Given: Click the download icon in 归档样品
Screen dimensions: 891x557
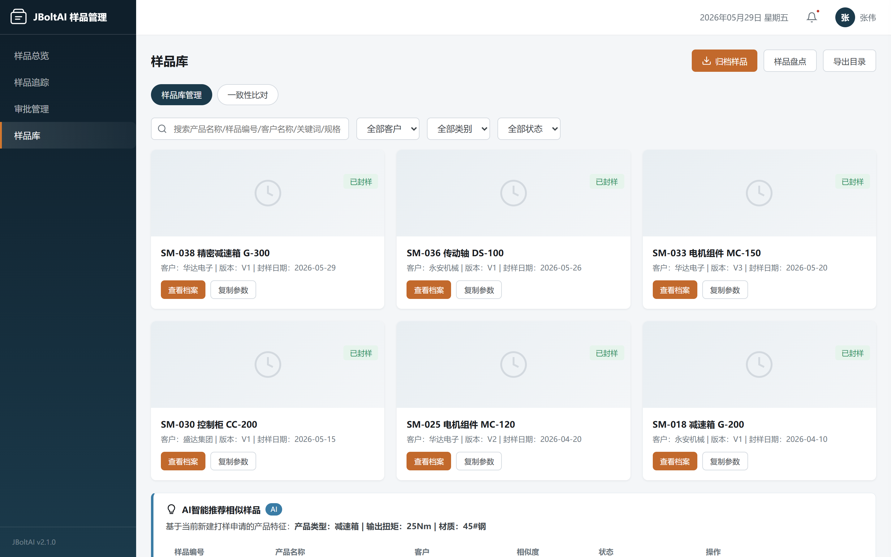Looking at the screenshot, I should (706, 61).
